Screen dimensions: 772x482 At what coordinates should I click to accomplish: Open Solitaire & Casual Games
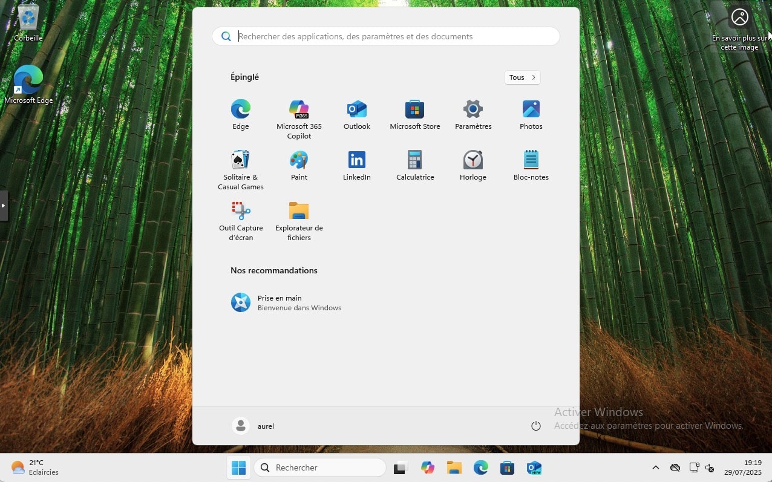(241, 169)
